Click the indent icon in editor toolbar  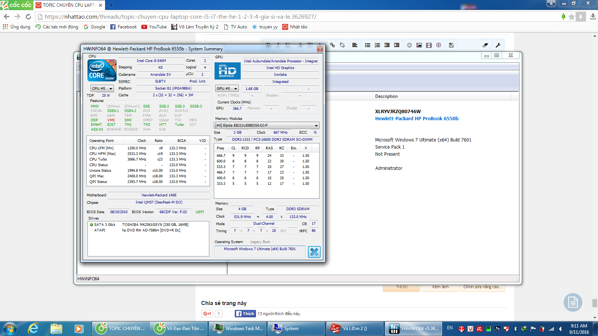[397, 45]
